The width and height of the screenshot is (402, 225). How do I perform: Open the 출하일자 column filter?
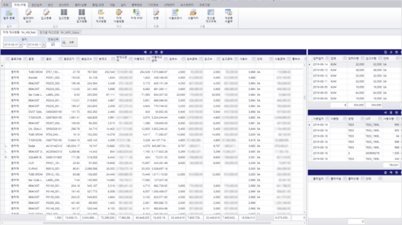[x=327, y=179]
